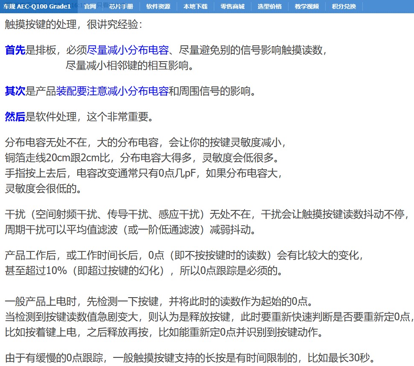Click the blue text 装配要注意减小分布电容
Viewport: 414px width, 366px height.
112,91
